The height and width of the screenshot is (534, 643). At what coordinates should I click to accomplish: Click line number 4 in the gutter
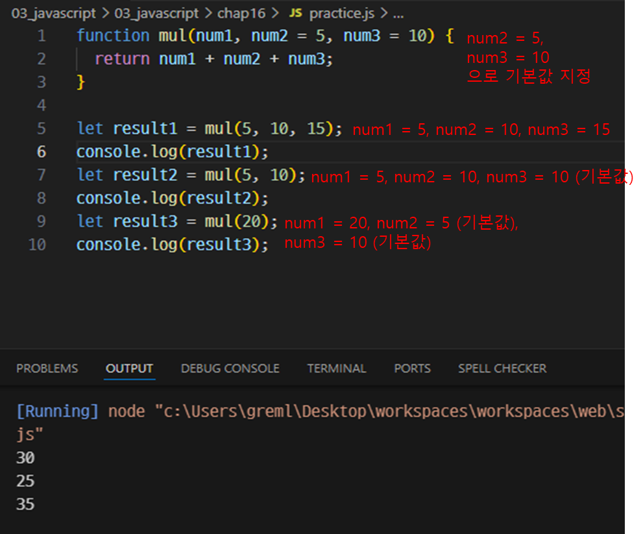42,105
